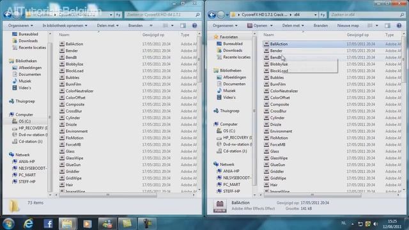Select Griddler in the left window

pyautogui.click(x=72, y=171)
